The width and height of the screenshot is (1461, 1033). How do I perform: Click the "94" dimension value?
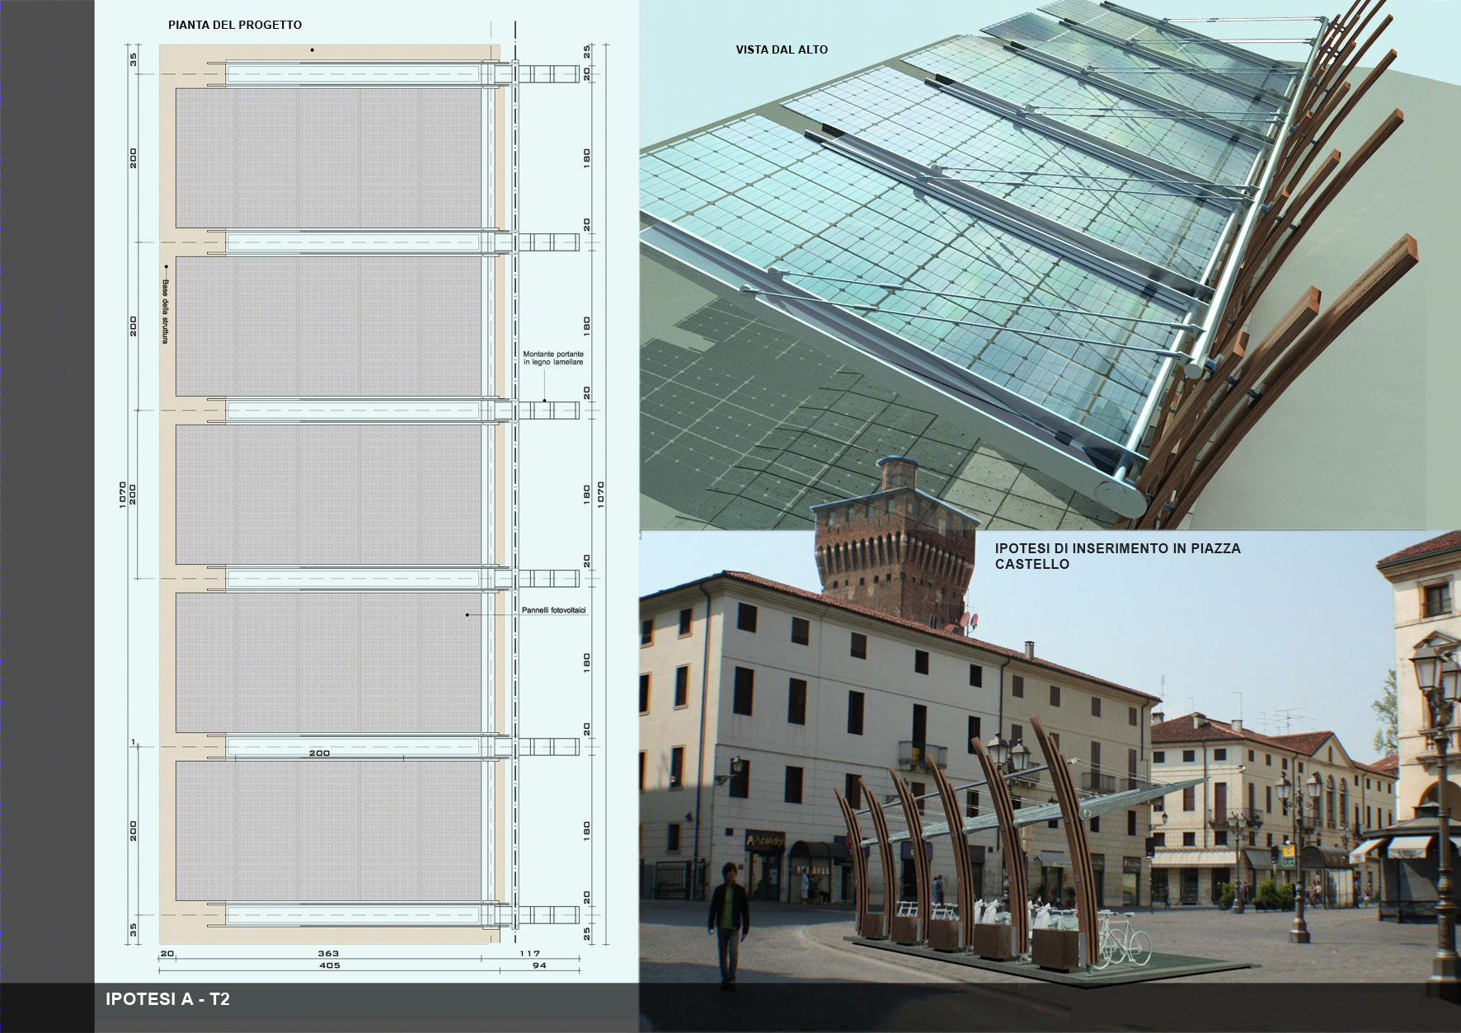coord(539,965)
